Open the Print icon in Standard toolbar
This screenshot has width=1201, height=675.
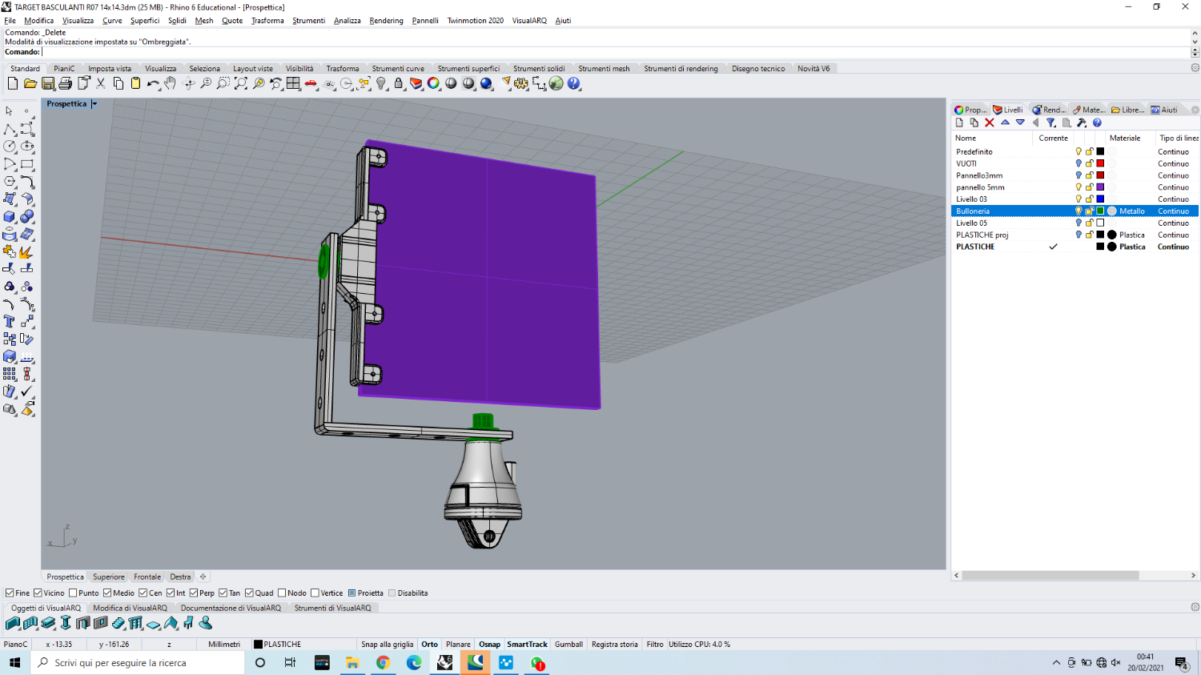(x=66, y=83)
